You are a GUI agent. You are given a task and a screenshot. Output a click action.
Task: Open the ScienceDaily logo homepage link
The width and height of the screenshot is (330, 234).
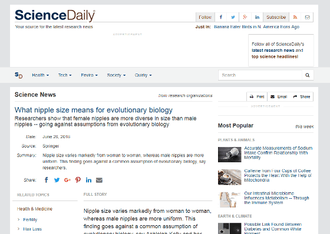(x=55, y=15)
